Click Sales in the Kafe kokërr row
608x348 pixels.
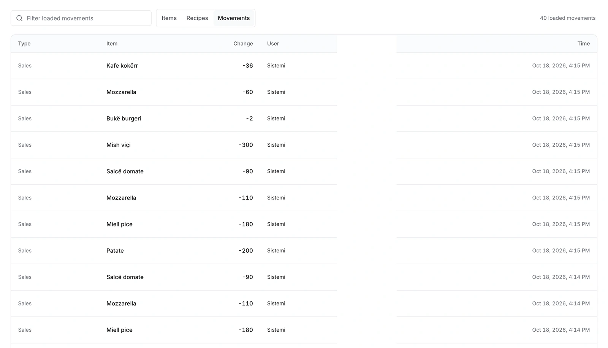pos(25,66)
